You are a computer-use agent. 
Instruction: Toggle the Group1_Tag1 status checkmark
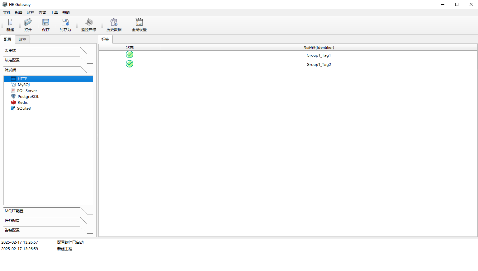click(130, 55)
